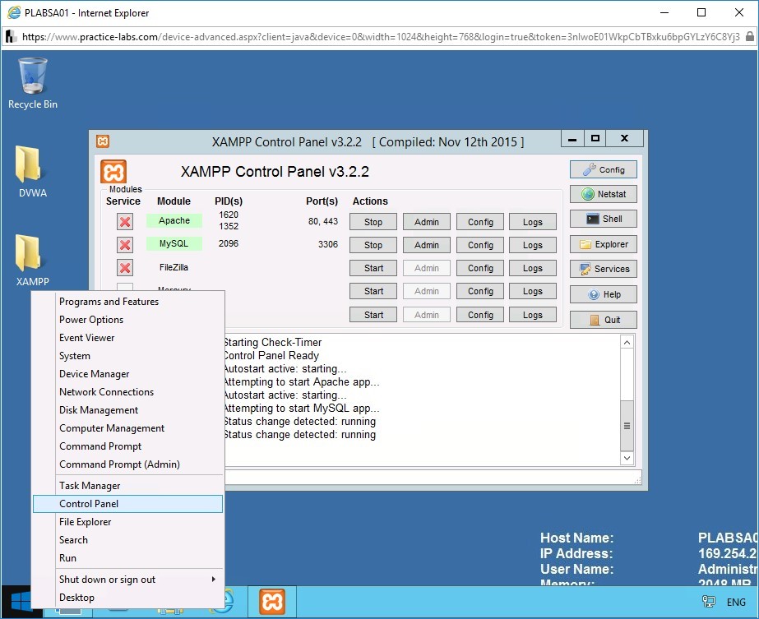Click Apache ports 80, 443 value
The width and height of the screenshot is (759, 619).
323,221
